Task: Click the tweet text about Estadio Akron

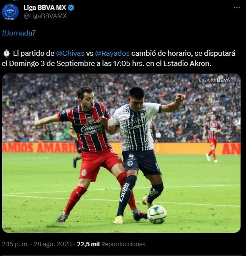Action: point(119,58)
